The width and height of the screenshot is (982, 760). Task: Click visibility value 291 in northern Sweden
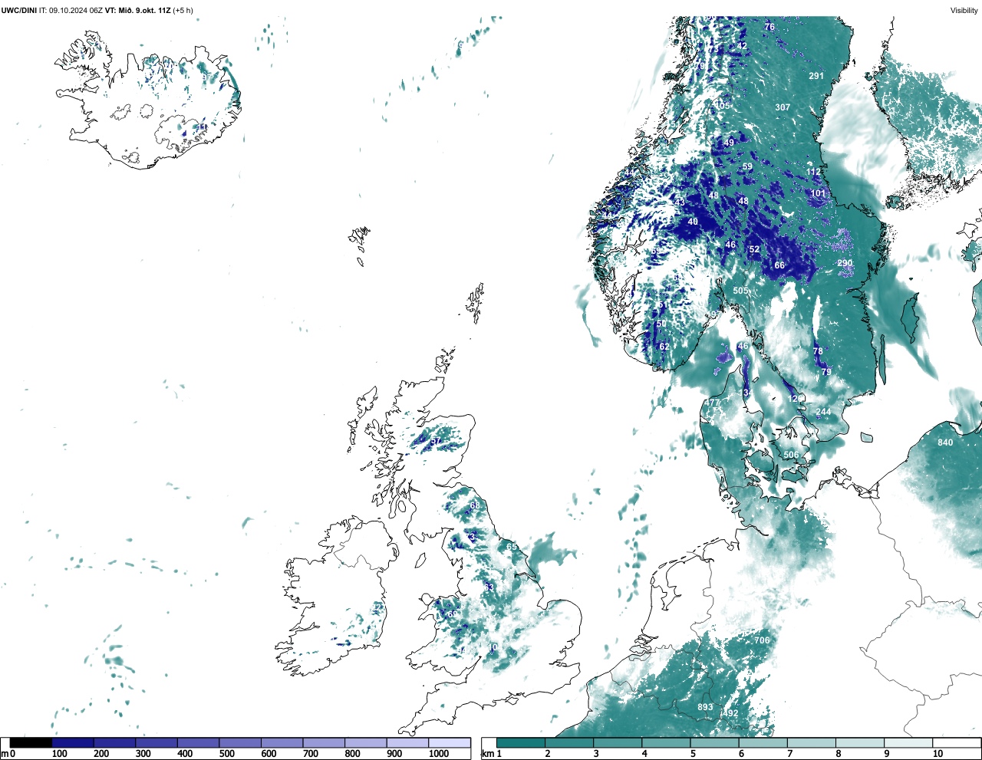(x=816, y=76)
